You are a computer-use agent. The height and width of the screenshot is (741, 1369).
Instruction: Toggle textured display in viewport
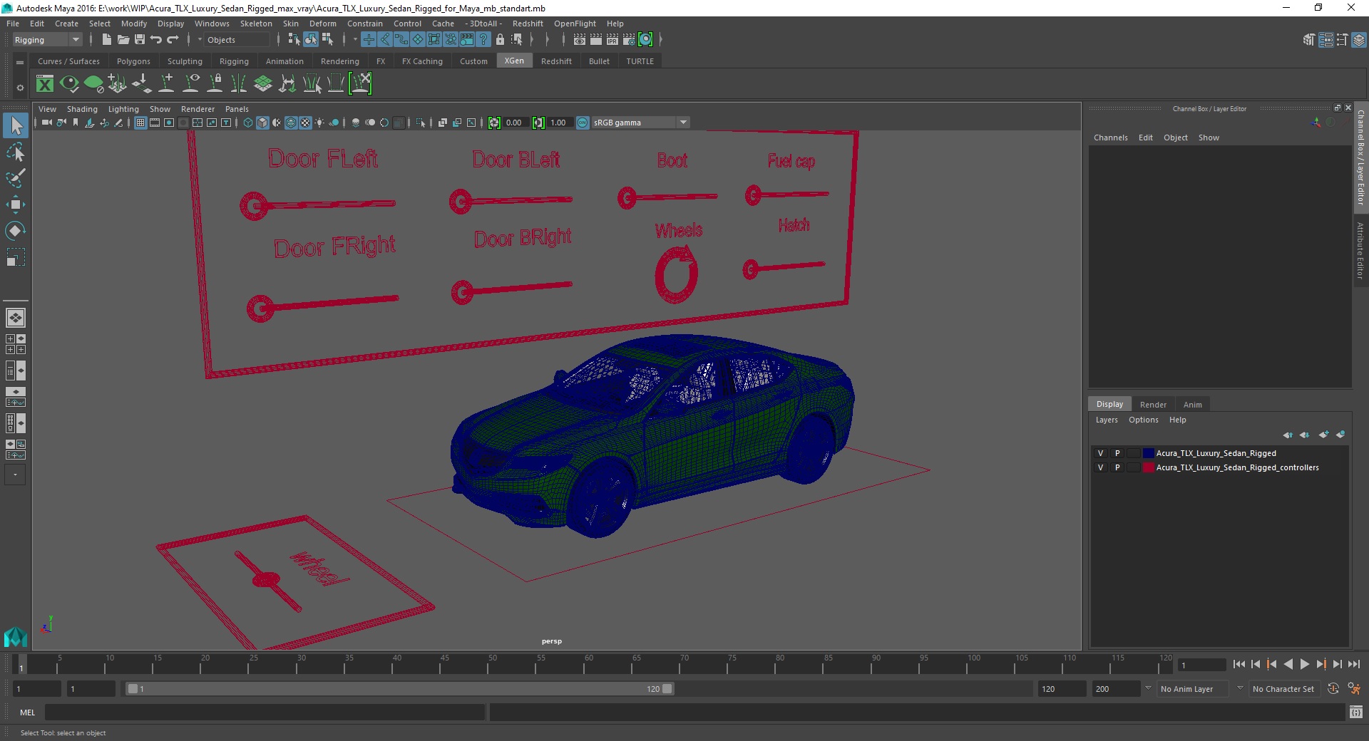pos(305,123)
